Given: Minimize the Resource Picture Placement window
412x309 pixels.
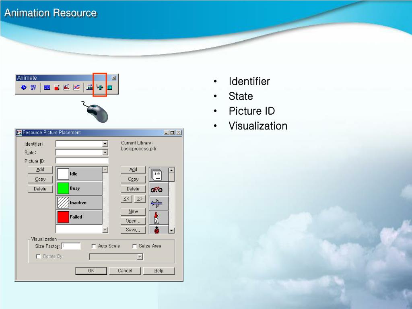Looking at the screenshot, I should coord(166,133).
